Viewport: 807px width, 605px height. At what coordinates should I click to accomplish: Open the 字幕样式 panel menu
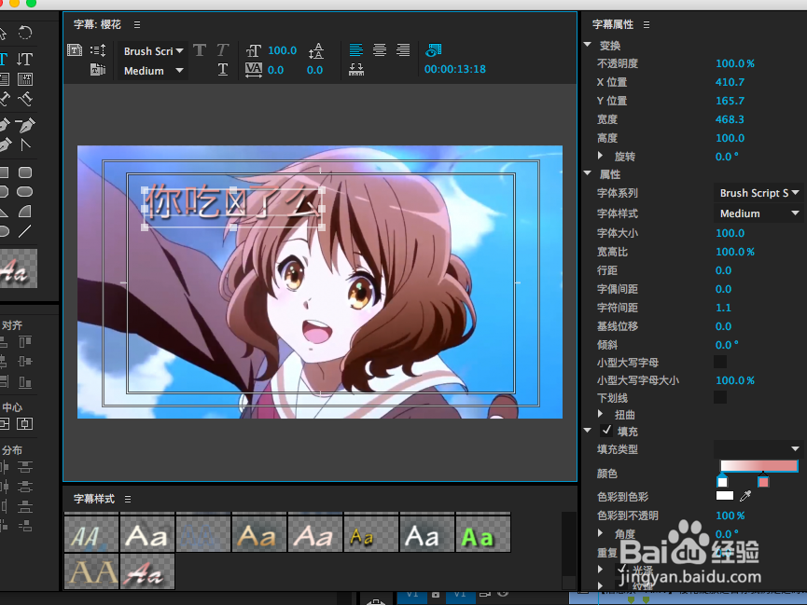tap(128, 499)
